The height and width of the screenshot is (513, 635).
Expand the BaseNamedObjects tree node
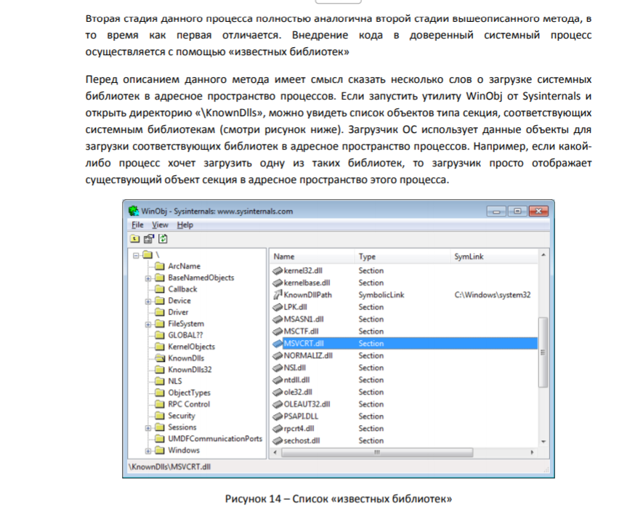pos(148,278)
